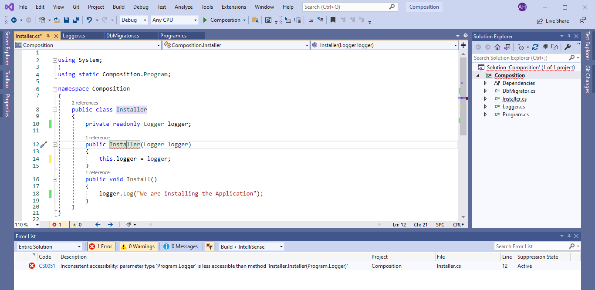Collapse the namespace Composition code block

[x=54, y=88]
